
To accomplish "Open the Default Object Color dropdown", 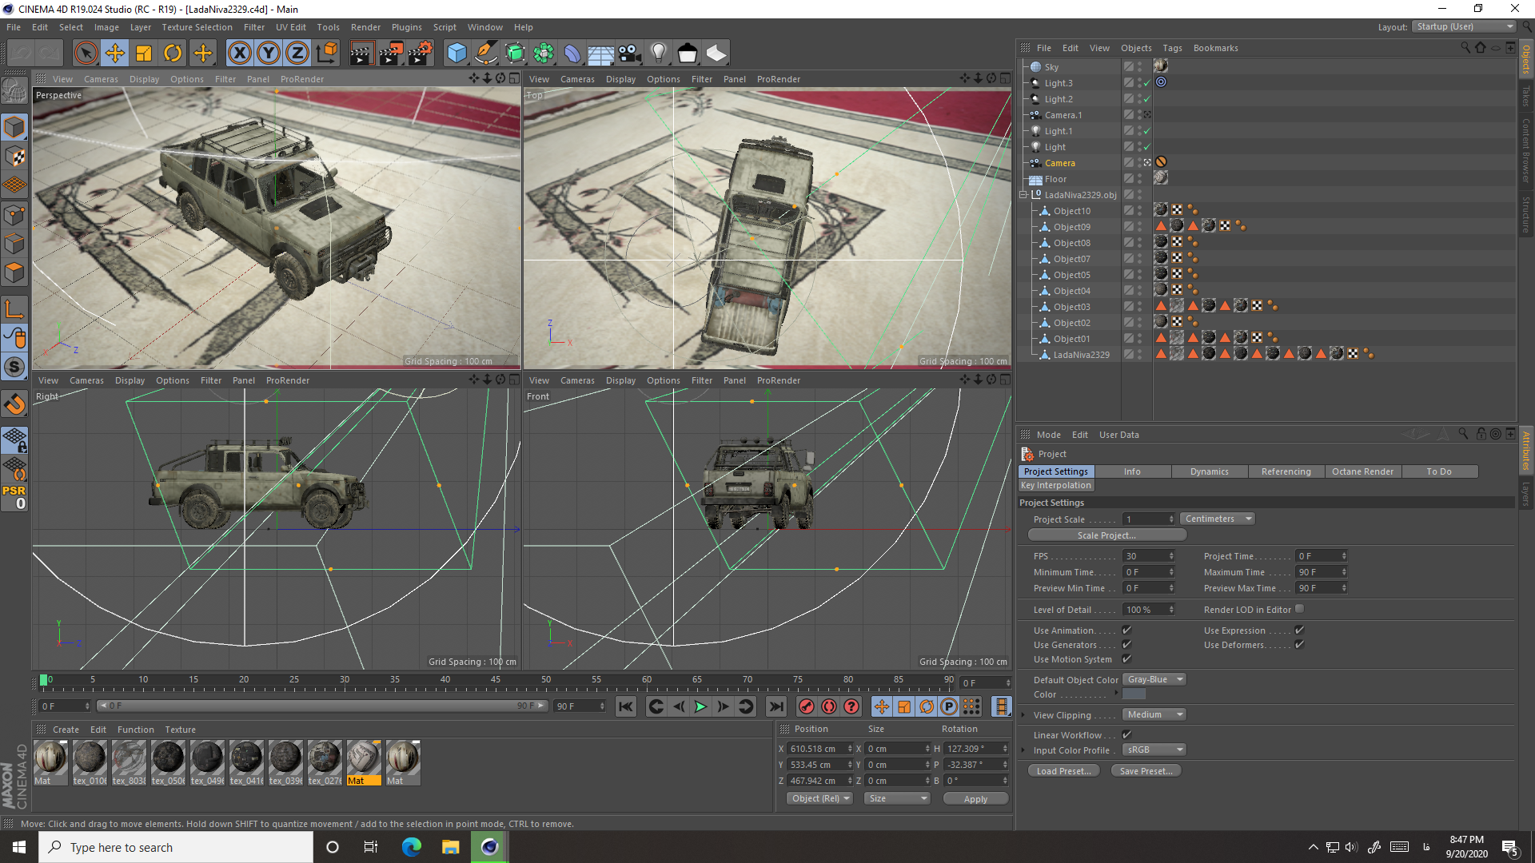I will coord(1152,678).
